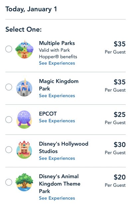Choose Disney's Animal Kingdom radio option
Image resolution: width=131 pixels, height=209 pixels.
[x=9, y=182]
